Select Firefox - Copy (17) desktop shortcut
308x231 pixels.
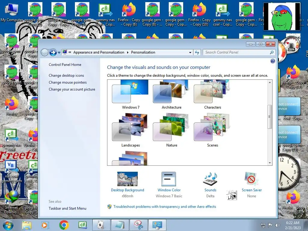pos(293,77)
